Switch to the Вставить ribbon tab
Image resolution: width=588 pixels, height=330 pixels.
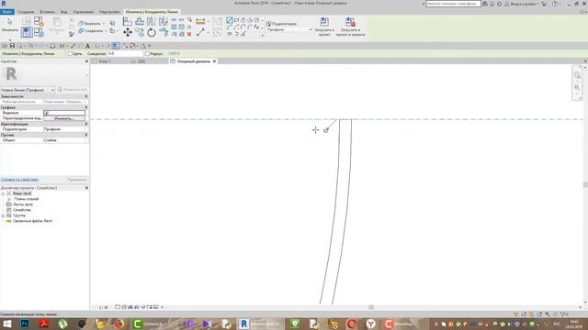[47, 12]
